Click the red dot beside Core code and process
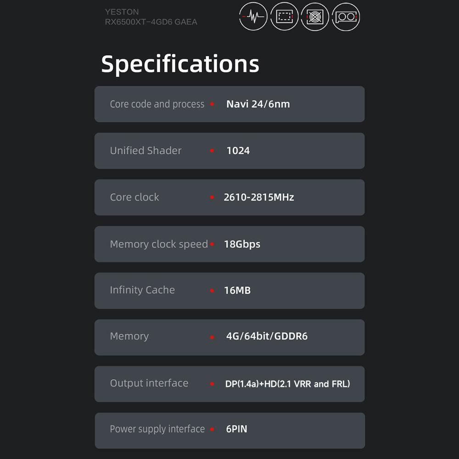 (212, 104)
